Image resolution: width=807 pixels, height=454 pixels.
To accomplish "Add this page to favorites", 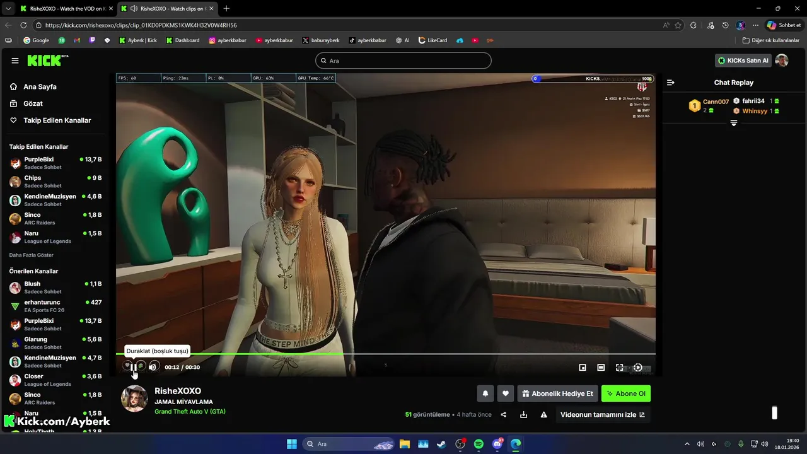I will point(678,25).
